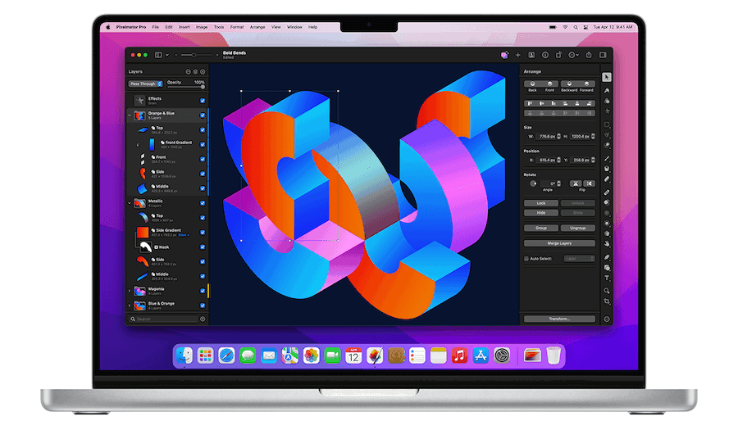Image resolution: width=738 pixels, height=421 pixels.
Task: Enable the Auto Select checkbox
Action: coord(526,258)
